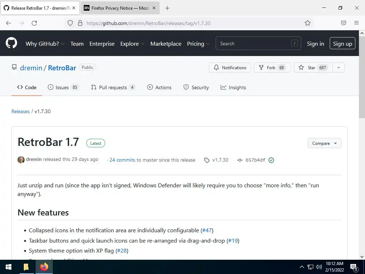Click the padlock site security icon
The image size is (365, 274).
80,23
